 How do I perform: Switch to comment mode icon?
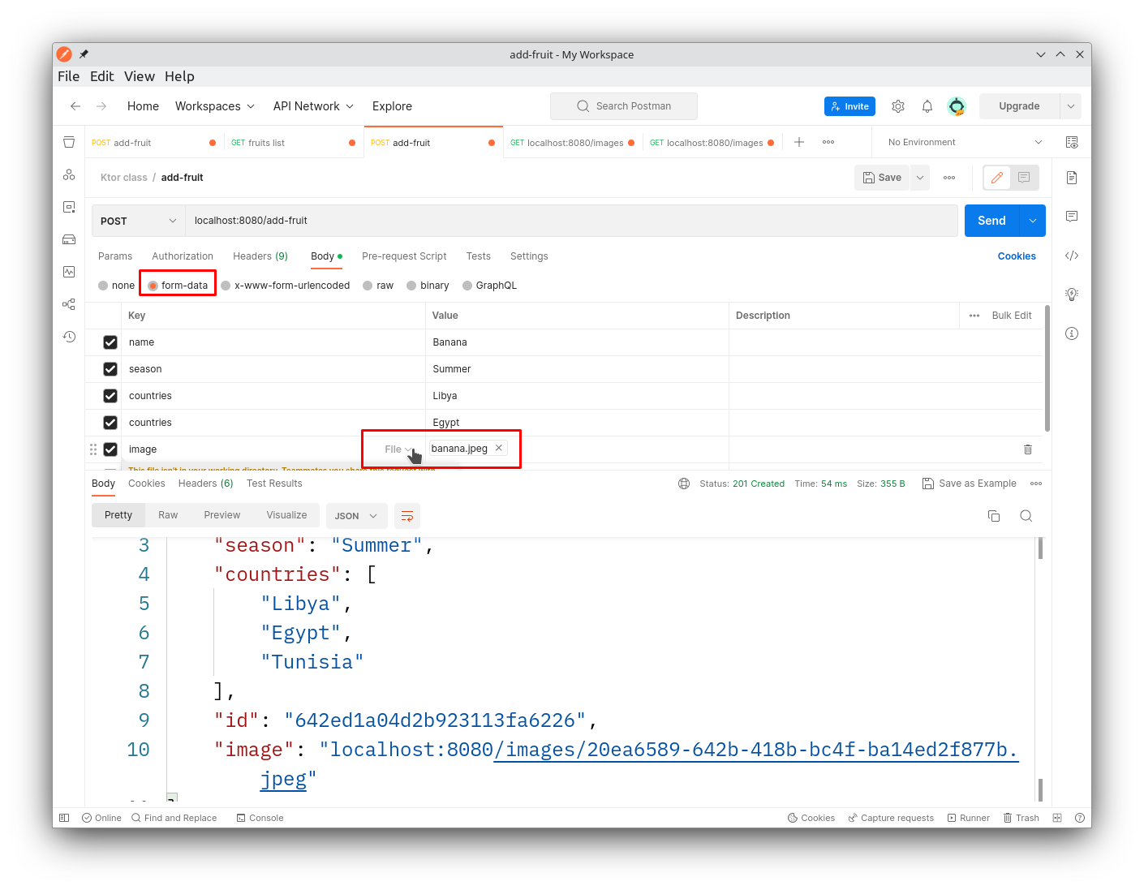coord(1024,178)
